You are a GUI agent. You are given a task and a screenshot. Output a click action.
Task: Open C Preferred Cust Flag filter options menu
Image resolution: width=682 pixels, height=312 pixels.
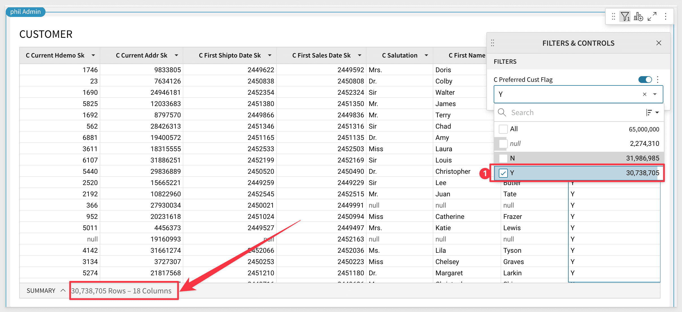coord(658,80)
